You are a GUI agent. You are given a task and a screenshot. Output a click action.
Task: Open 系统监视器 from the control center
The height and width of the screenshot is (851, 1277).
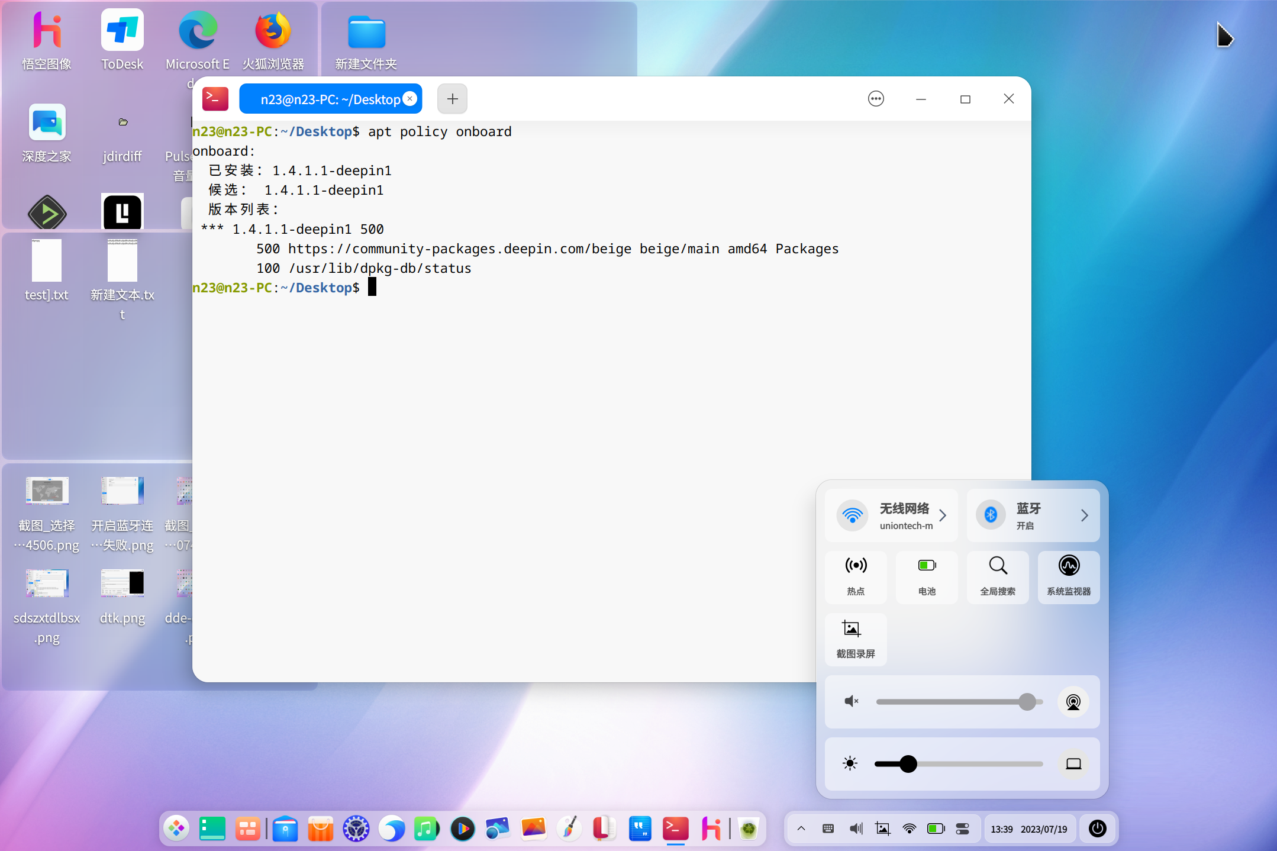(1069, 577)
